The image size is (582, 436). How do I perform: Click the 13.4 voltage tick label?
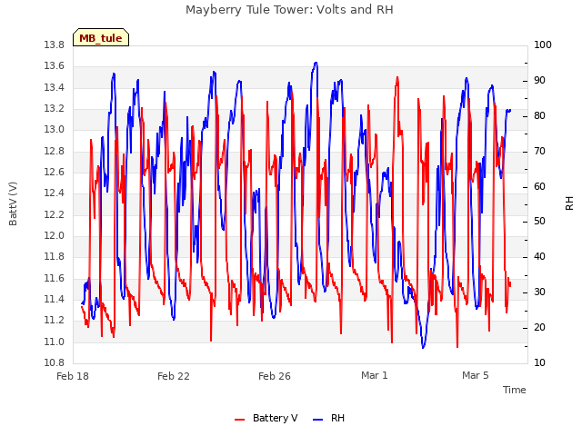tap(54, 87)
